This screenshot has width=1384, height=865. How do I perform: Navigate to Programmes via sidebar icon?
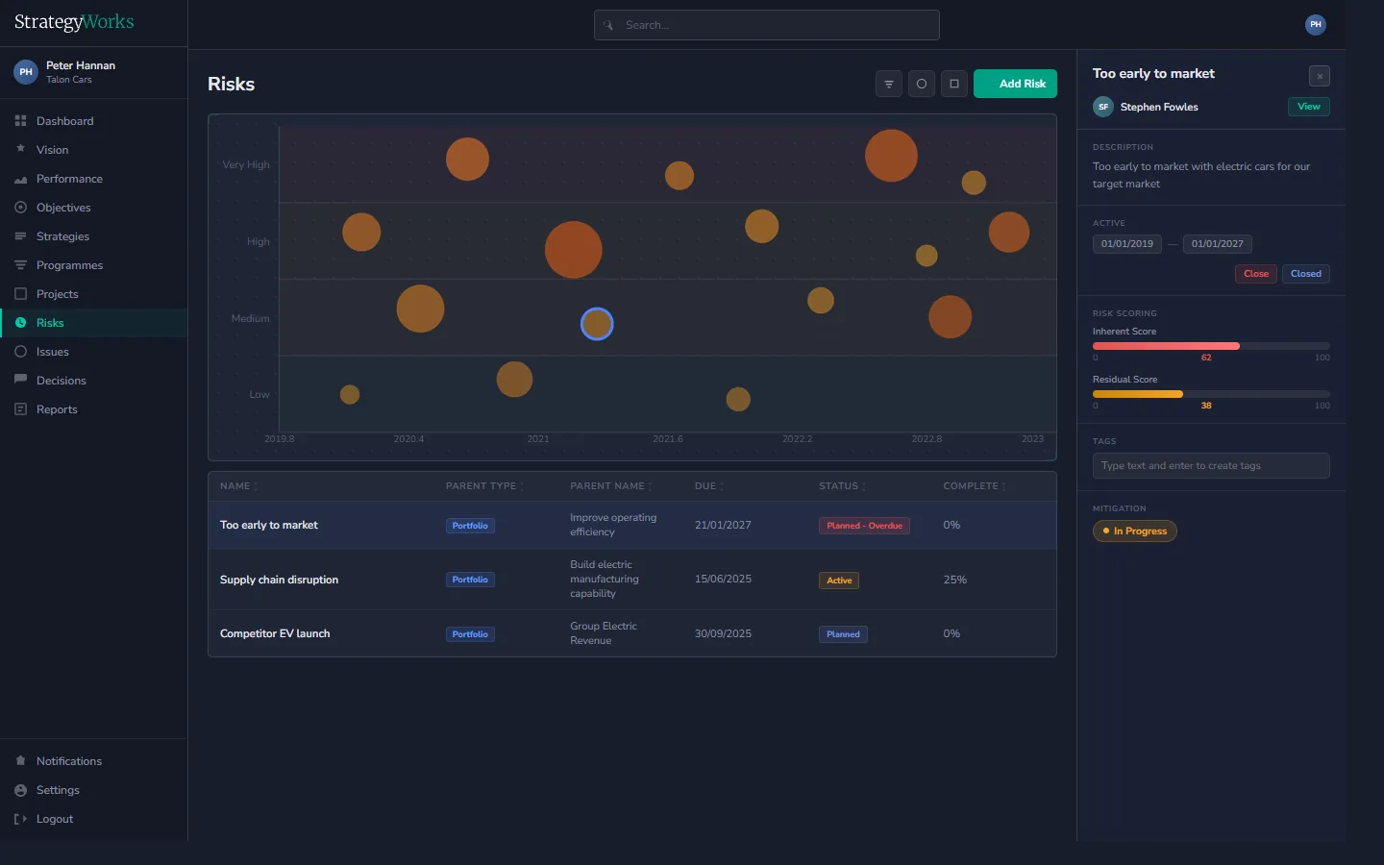tap(69, 264)
